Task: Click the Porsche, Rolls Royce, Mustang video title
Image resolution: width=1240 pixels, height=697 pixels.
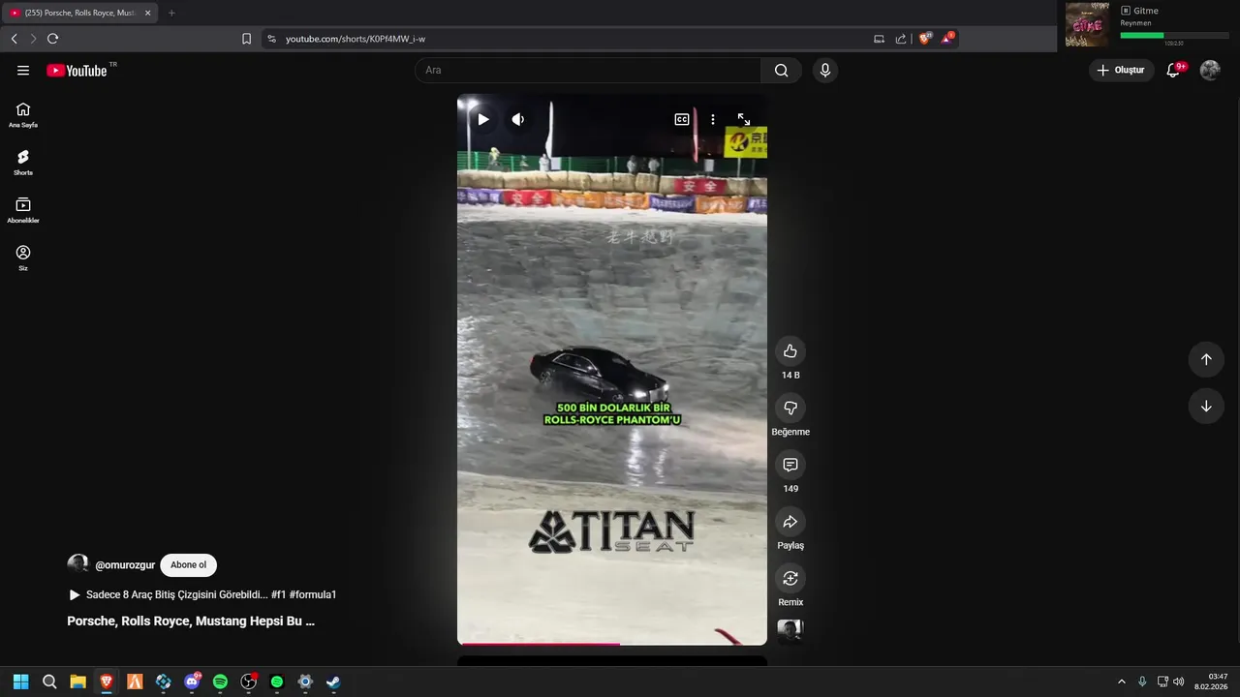Action: tap(191, 621)
